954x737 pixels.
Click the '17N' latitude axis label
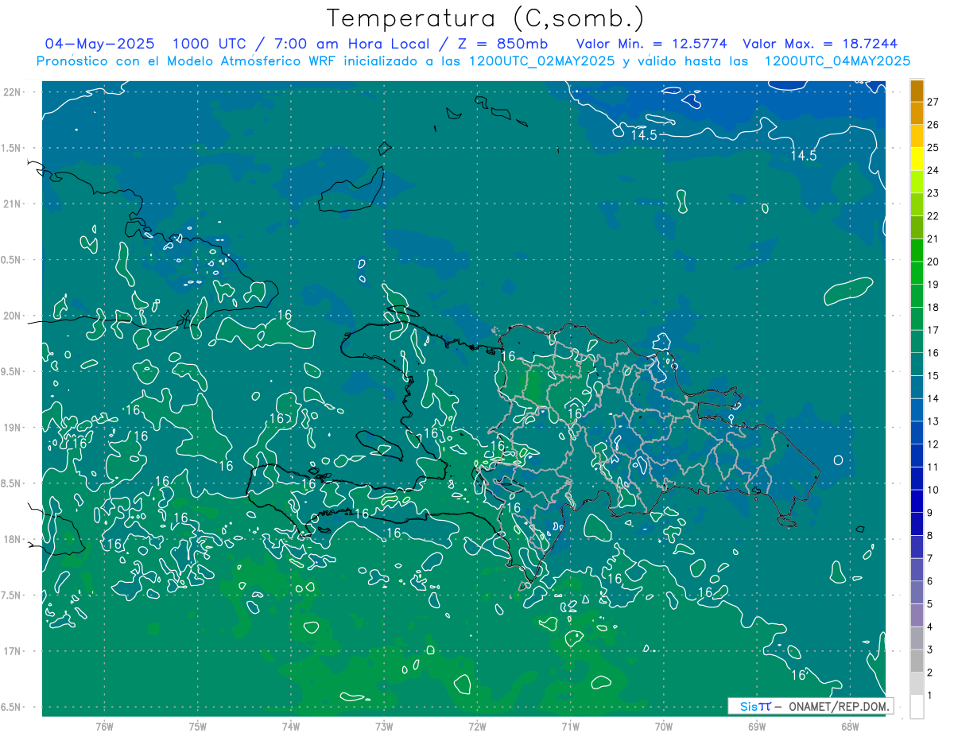click(x=13, y=651)
